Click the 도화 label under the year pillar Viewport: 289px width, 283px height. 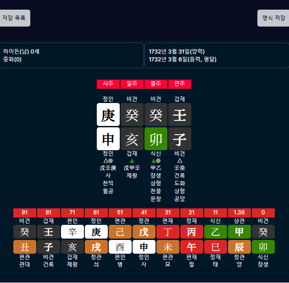pyautogui.click(x=180, y=184)
